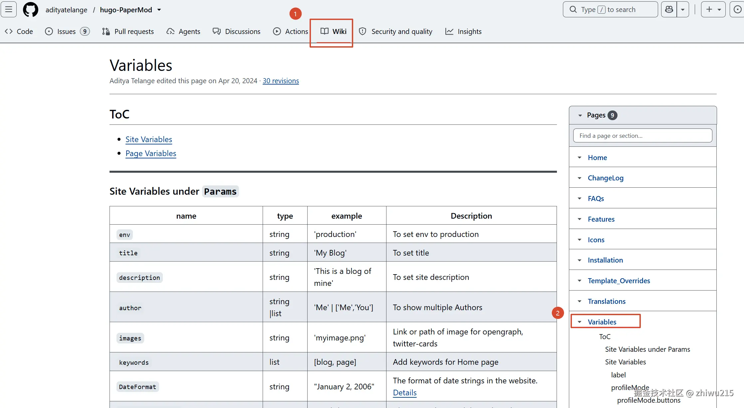Screen dimensions: 744x408
Task: Click the title variable name cell
Action: pos(186,253)
